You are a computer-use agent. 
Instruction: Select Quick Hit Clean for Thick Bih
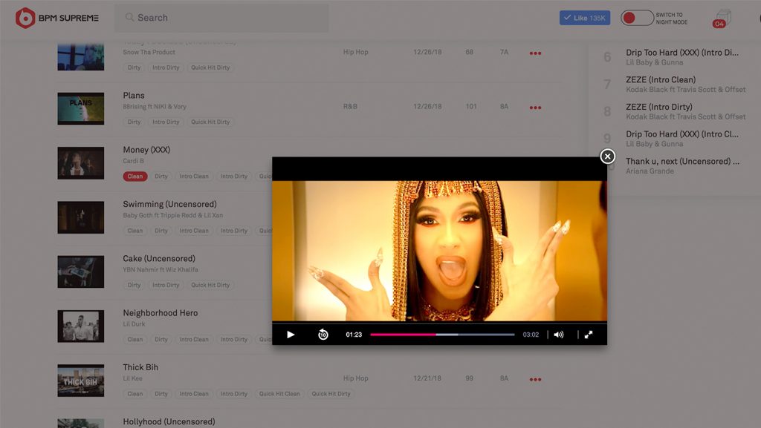[279, 394]
